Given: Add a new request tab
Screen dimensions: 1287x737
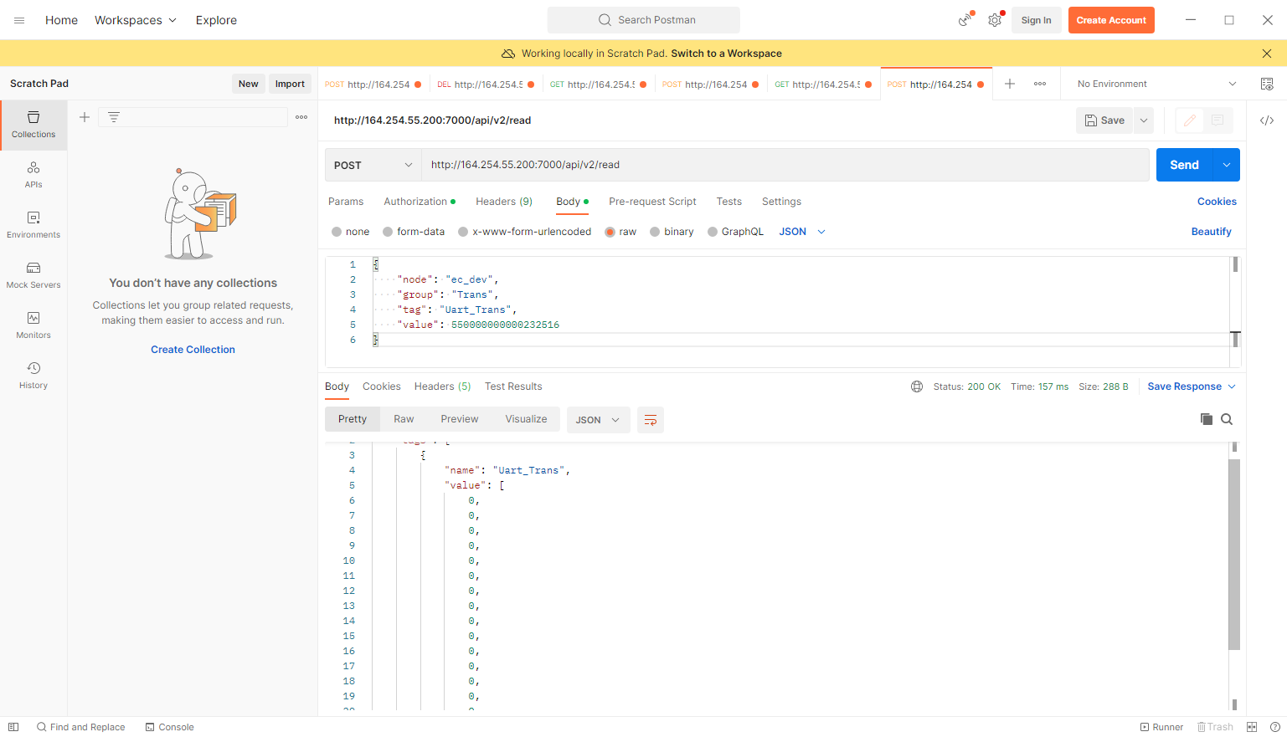Looking at the screenshot, I should point(1010,84).
